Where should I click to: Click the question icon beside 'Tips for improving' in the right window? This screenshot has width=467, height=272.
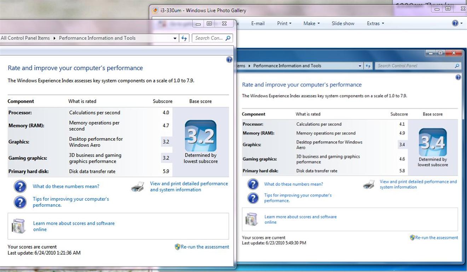[x=253, y=198]
